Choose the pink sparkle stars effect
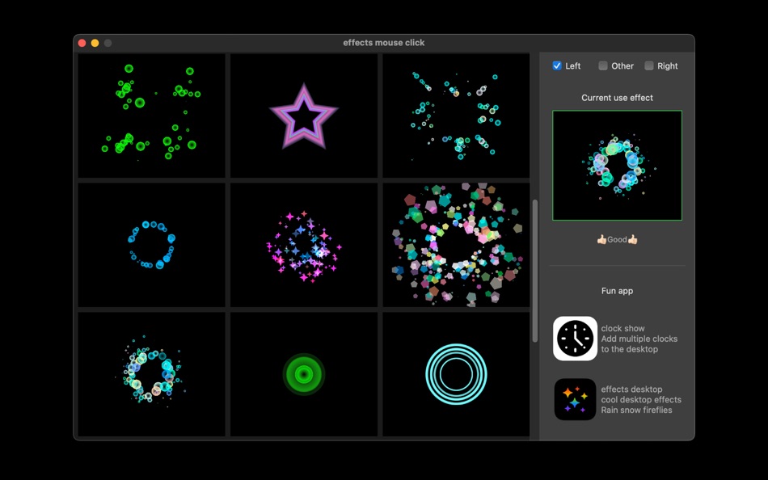Screen dimensions: 768x480 coord(304,245)
